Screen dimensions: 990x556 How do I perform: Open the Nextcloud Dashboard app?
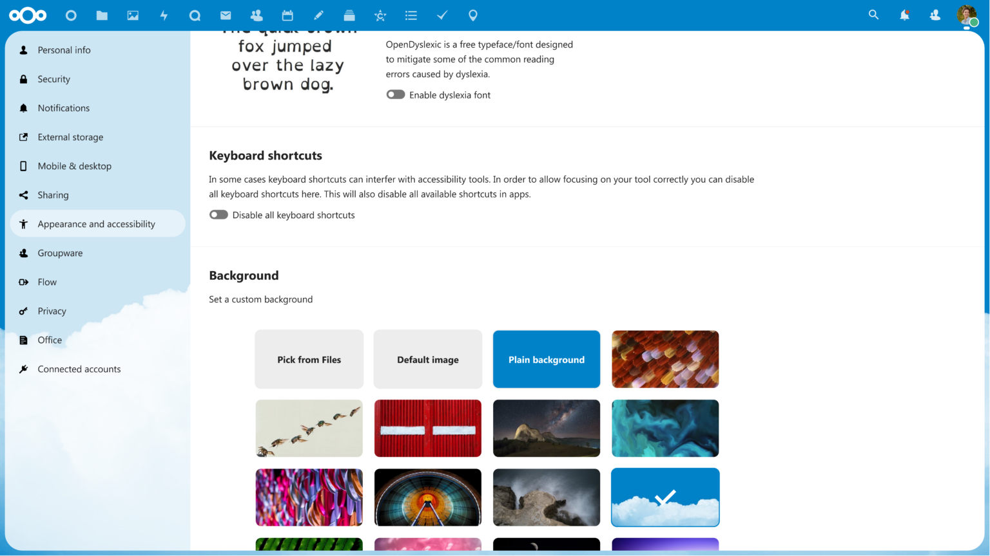pyautogui.click(x=71, y=15)
